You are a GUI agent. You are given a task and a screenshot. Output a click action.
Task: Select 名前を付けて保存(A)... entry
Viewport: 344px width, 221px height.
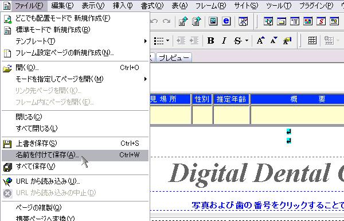[75, 155]
